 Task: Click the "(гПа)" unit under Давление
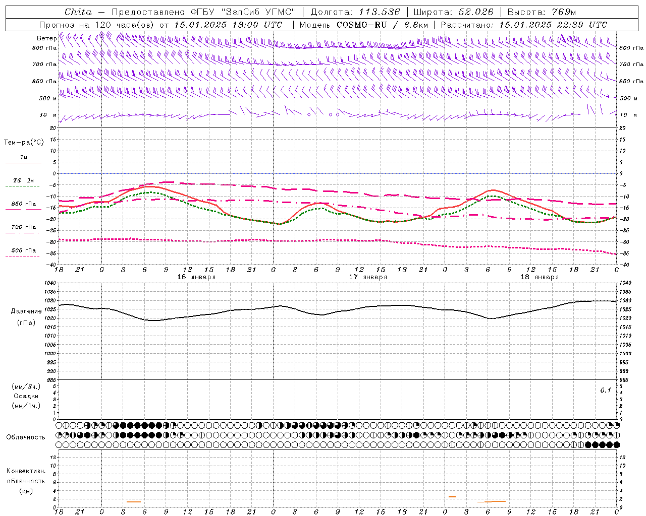26,323
